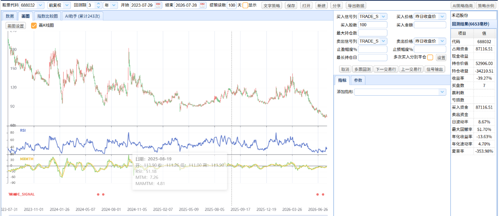Open the AI策略指南 button
The height and width of the screenshot is (216, 499).
point(462,5)
